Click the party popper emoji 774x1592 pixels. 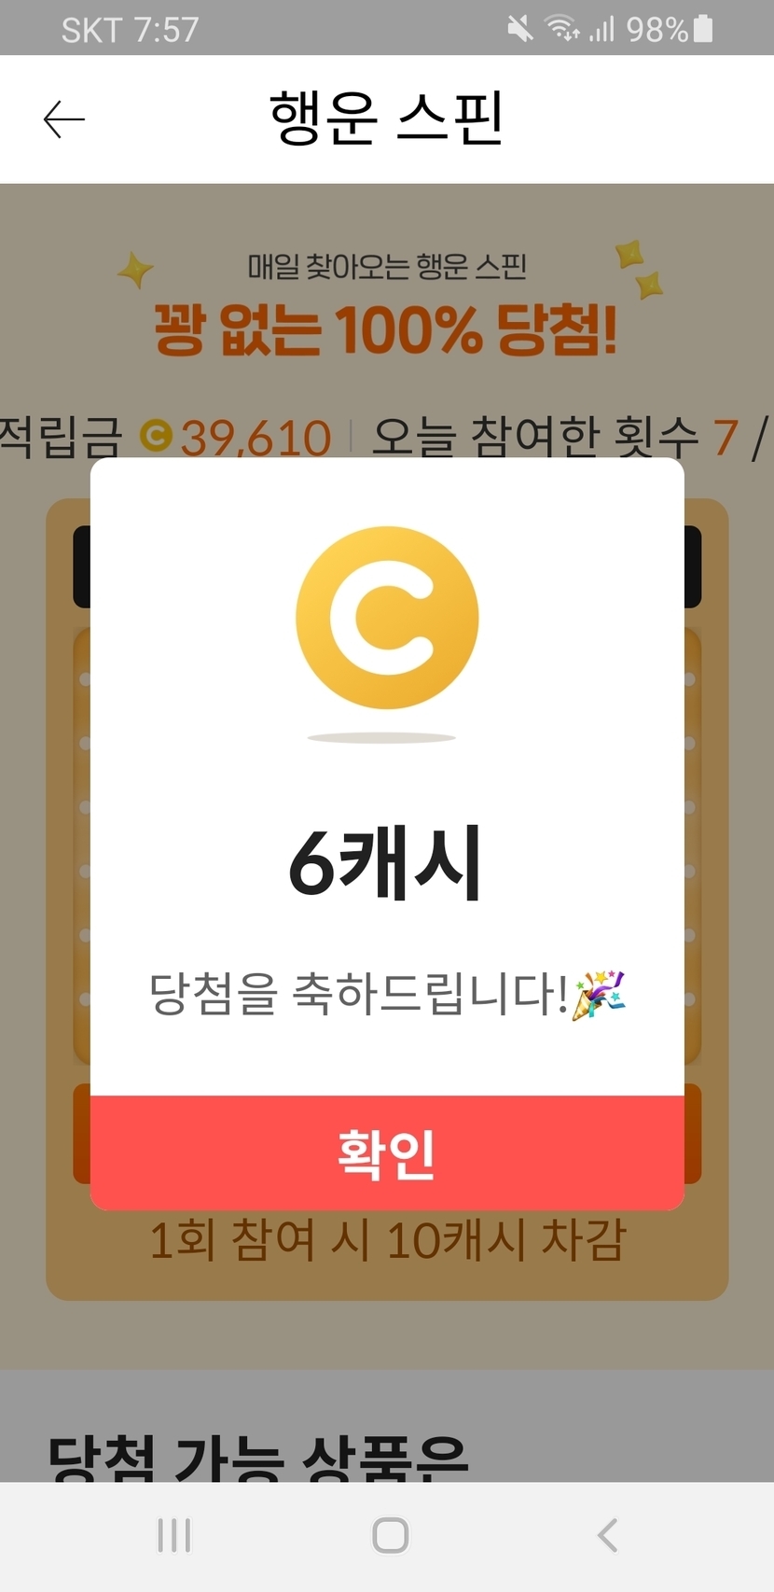click(600, 995)
